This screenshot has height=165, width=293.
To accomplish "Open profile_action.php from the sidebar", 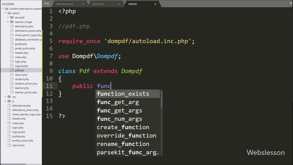I will (x=22, y=141).
